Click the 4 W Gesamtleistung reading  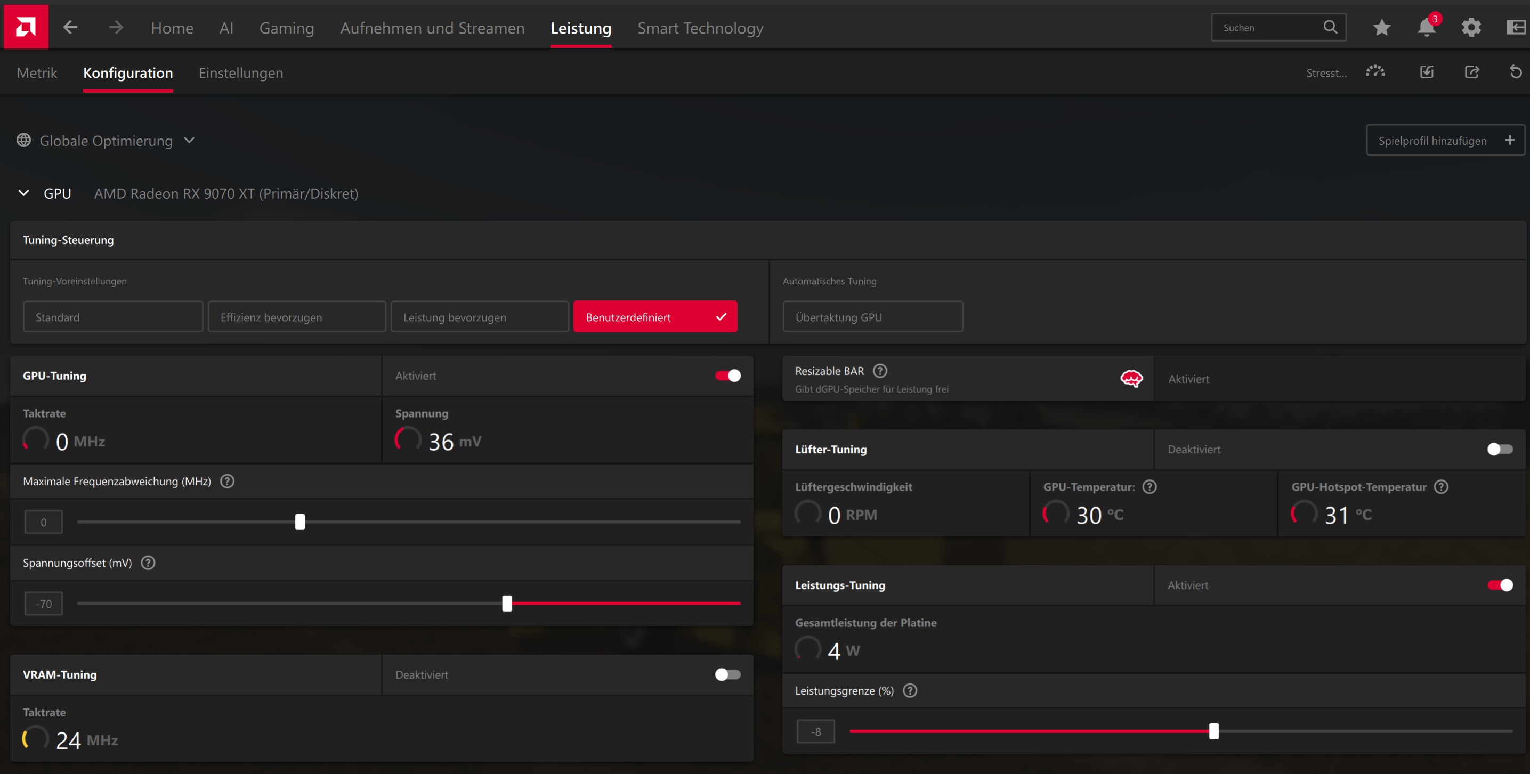point(844,650)
